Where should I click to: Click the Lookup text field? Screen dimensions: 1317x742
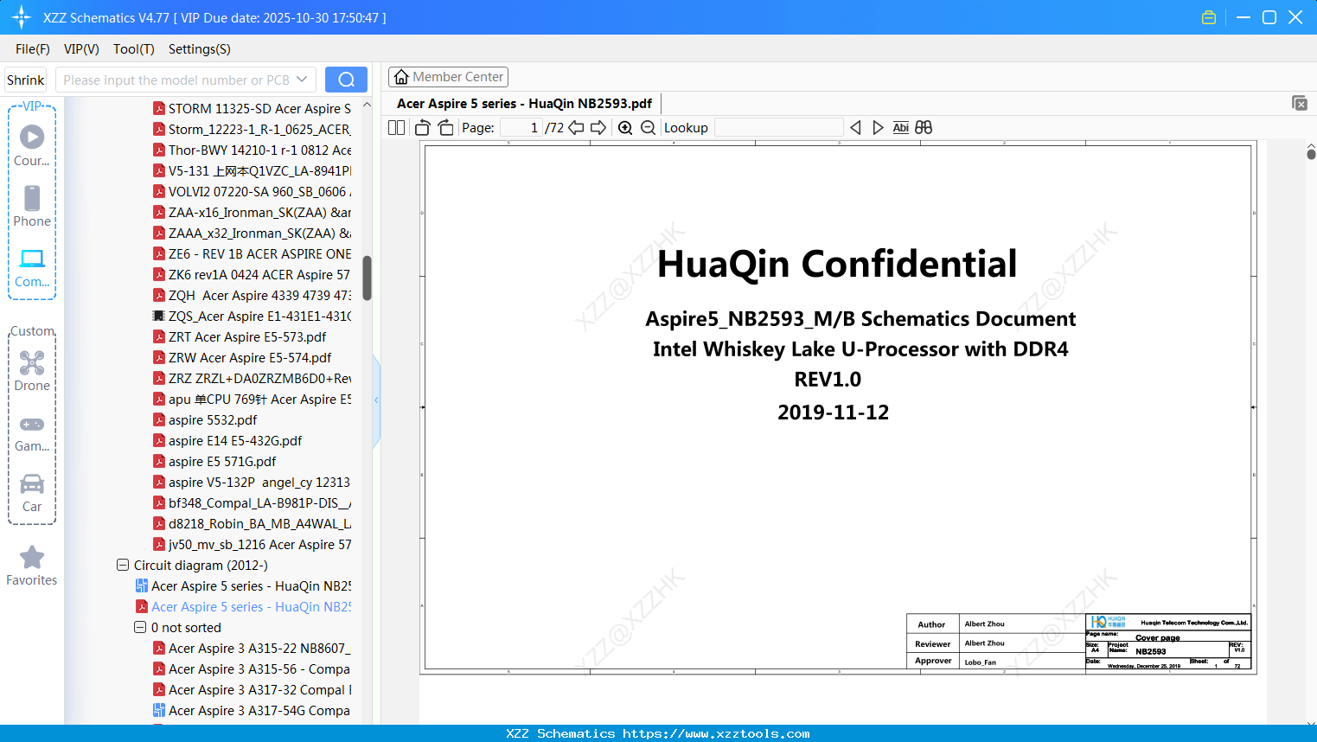point(778,128)
